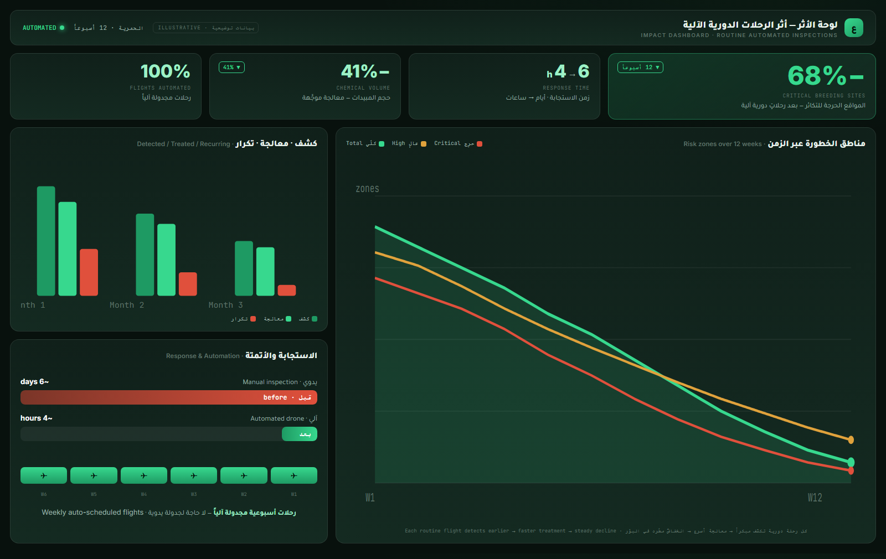Click the 'FLIGHTS AUTOMATED' label
The image size is (886, 559).
[160, 88]
